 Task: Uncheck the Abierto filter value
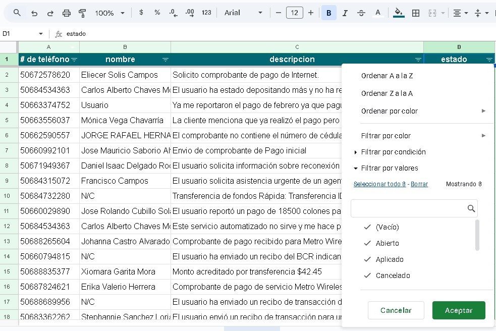368,243
